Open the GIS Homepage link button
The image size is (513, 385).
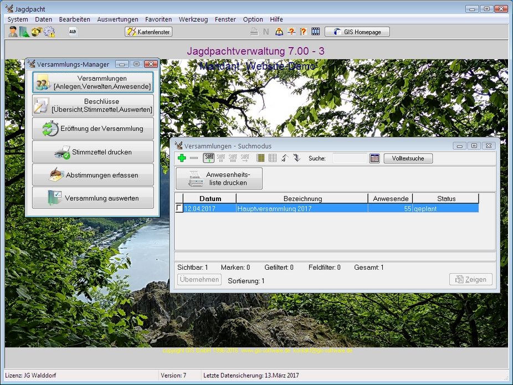click(x=357, y=32)
